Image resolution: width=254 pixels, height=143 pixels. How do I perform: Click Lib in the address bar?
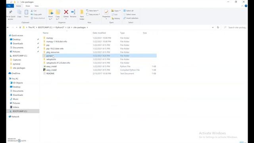pos(69,27)
